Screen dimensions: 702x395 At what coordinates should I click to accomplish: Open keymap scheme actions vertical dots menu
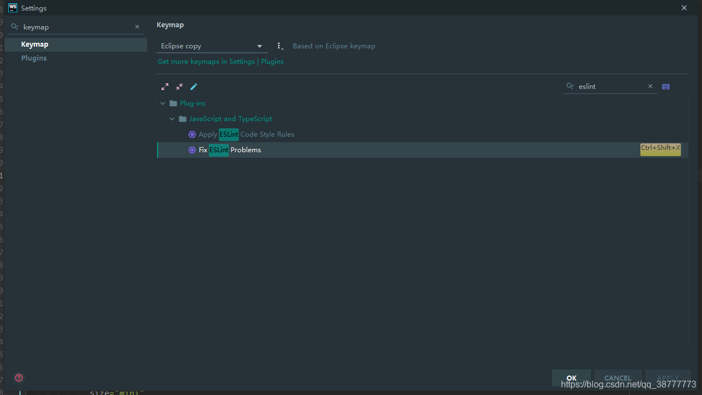click(280, 46)
